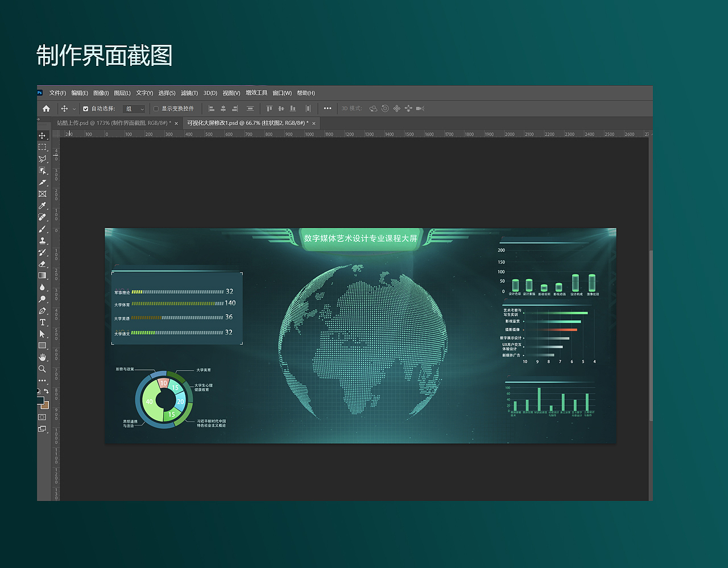Select the Dodge tool

[42, 299]
